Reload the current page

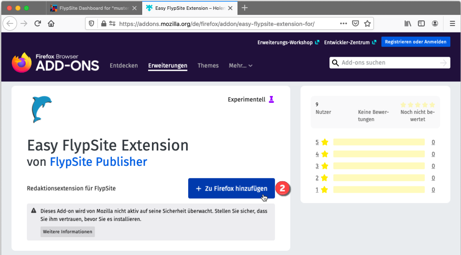pos(38,23)
